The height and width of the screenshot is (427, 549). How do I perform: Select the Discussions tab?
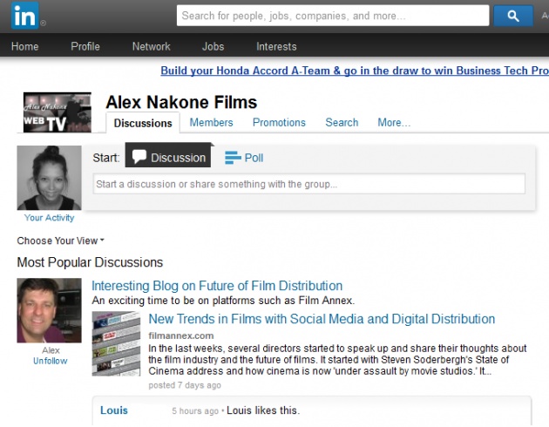[x=143, y=123]
